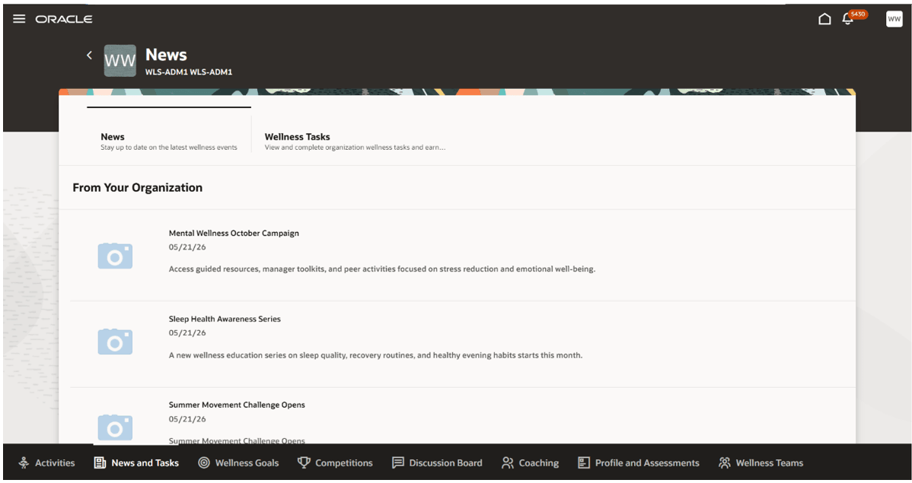912x483 pixels.
Task: Click the Discussion Board chat icon
Action: pos(398,462)
